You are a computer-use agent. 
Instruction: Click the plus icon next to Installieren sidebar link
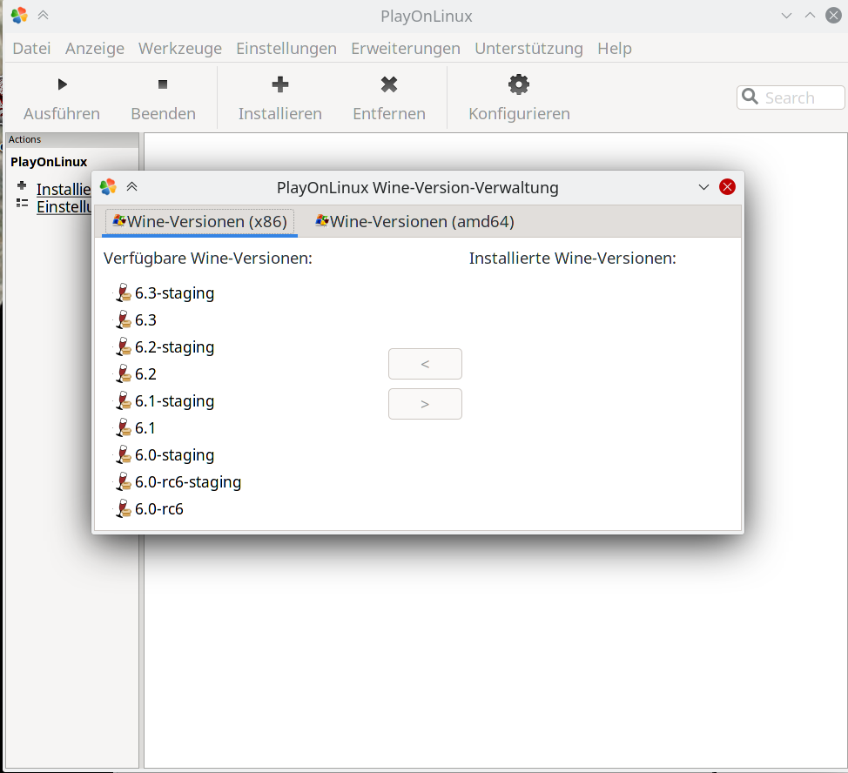[x=22, y=185]
